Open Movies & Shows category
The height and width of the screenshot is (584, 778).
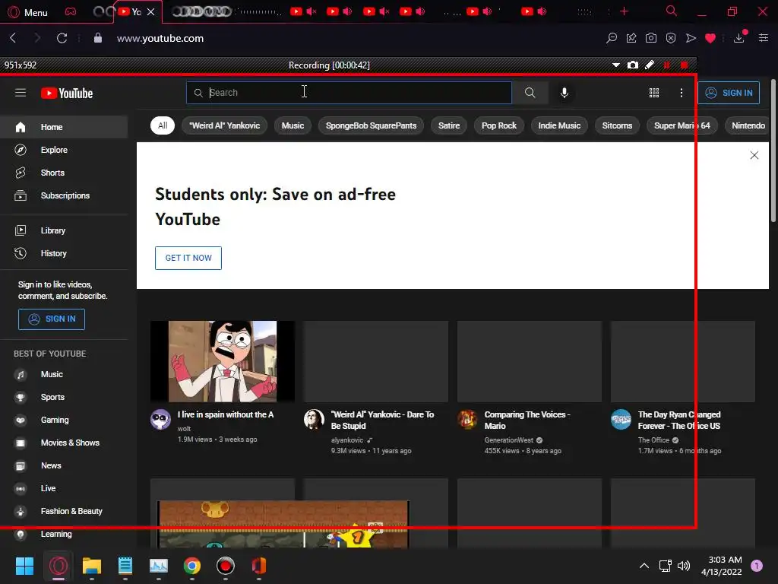coord(64,443)
